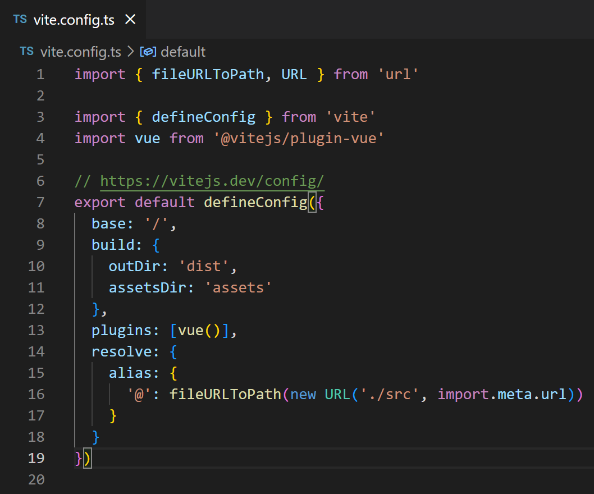The height and width of the screenshot is (494, 594).
Task: Click the symbol icon beside default breadcrumb
Action: (x=148, y=52)
